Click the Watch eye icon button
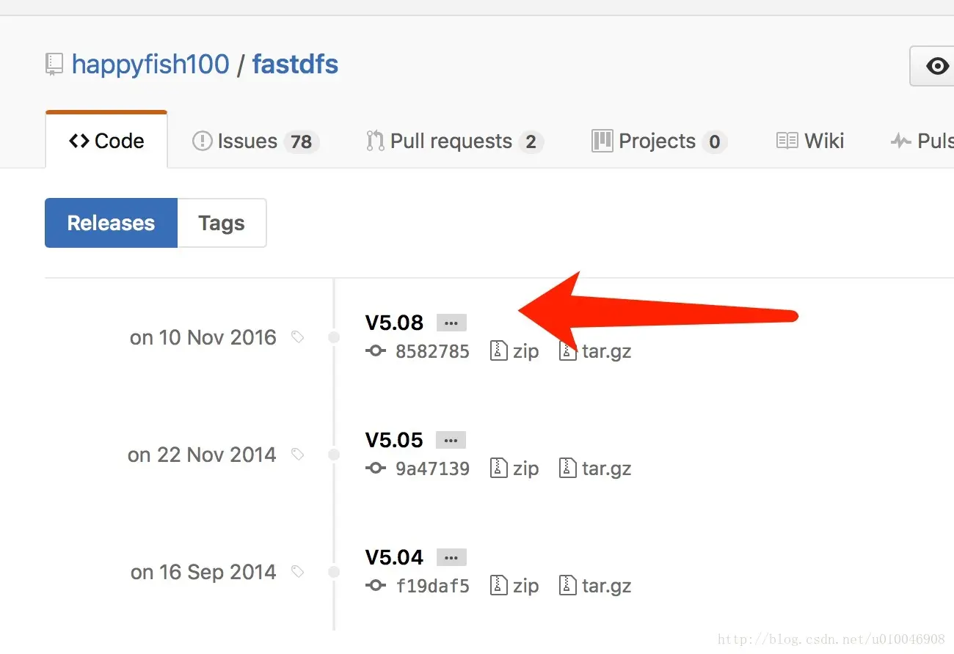 (x=936, y=67)
